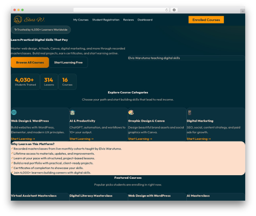Screen dimensions: 256x216
Task: Open the Reviews menu link
Action: coord(129,20)
